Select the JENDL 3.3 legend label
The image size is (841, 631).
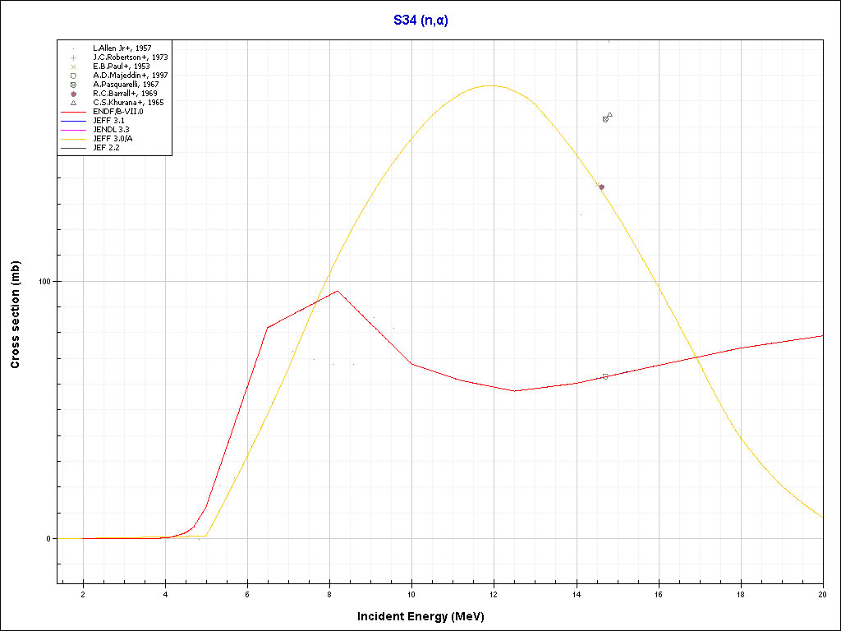pyautogui.click(x=111, y=130)
